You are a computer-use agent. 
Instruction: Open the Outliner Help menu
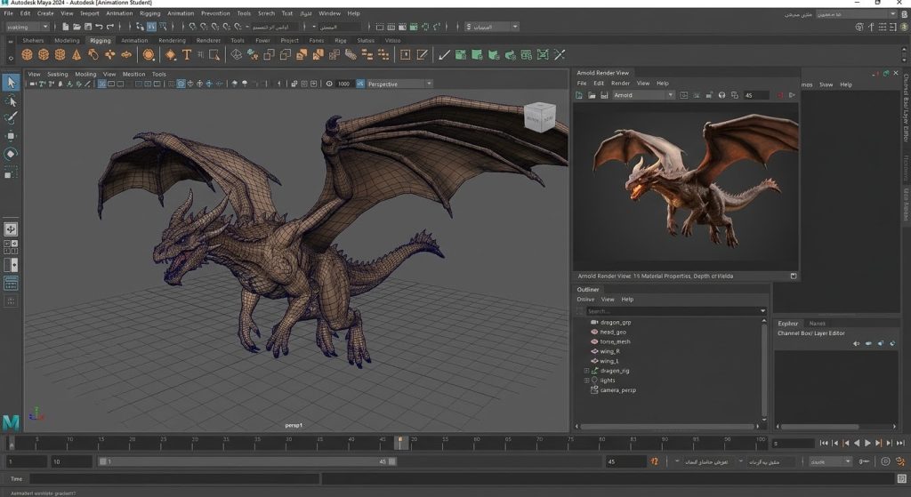(x=627, y=300)
